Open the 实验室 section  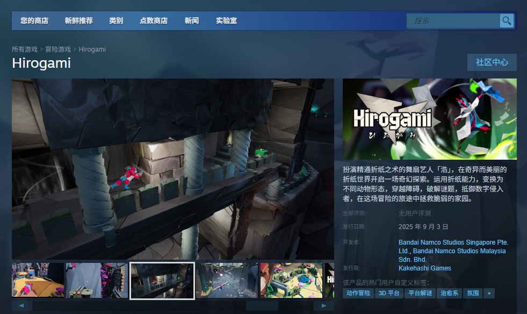point(226,20)
